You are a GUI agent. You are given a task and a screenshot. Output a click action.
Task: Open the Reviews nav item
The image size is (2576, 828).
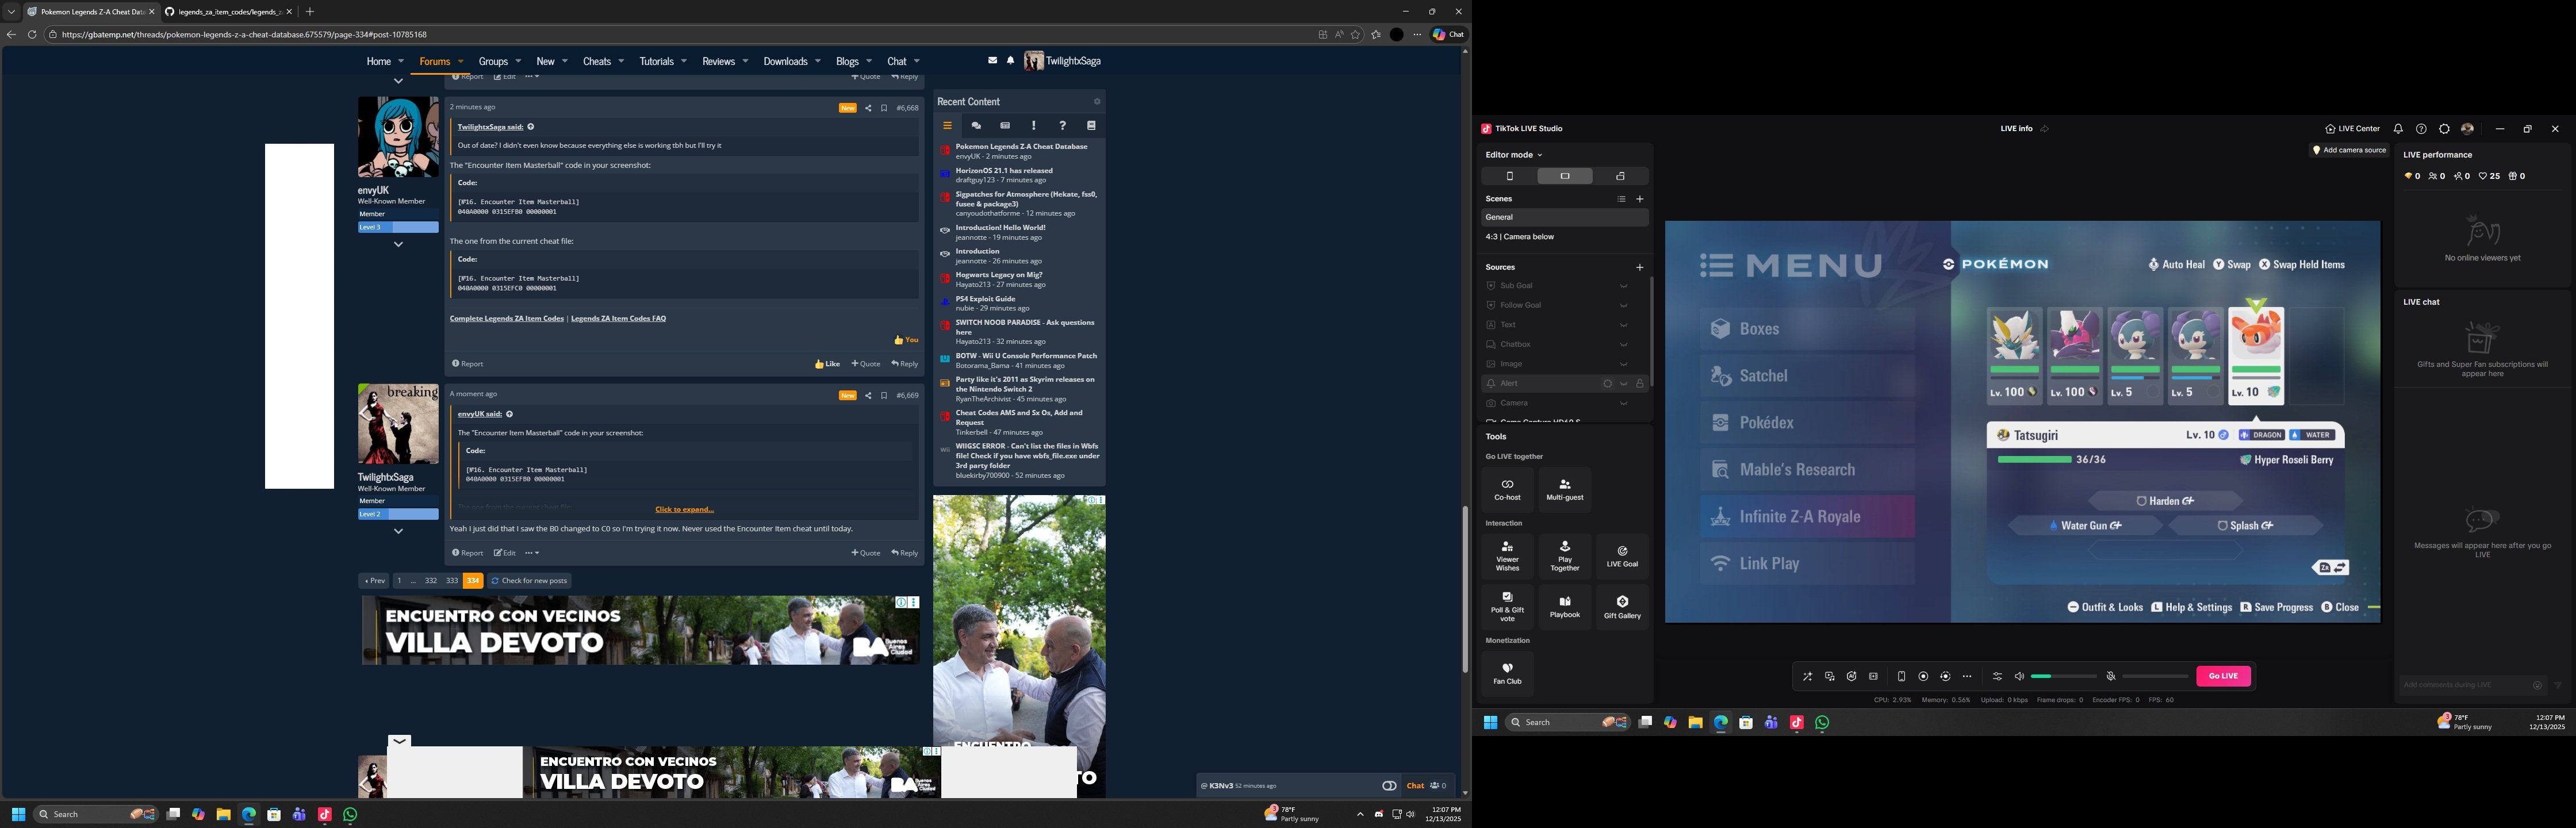(x=718, y=61)
